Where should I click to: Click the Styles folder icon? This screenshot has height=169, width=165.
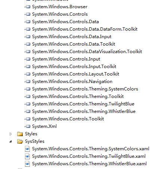[20, 134]
